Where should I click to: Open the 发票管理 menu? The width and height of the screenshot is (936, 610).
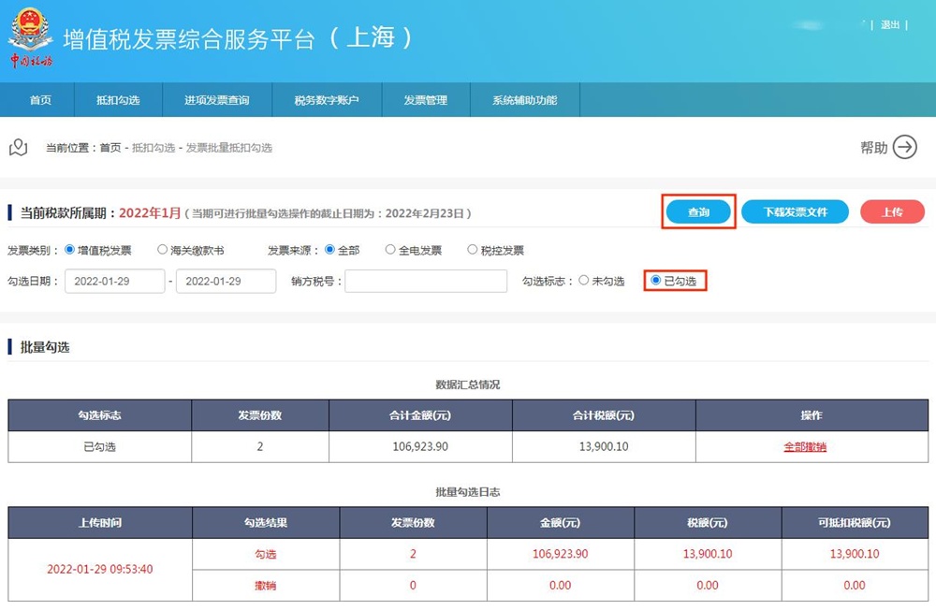(x=426, y=100)
